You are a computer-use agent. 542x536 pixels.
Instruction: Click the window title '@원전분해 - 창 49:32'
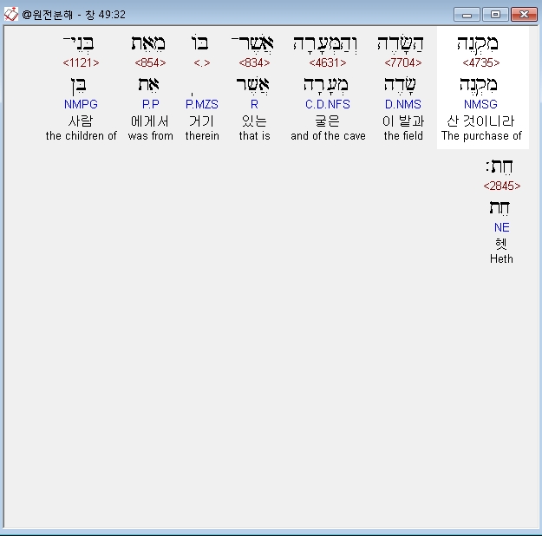74,15
